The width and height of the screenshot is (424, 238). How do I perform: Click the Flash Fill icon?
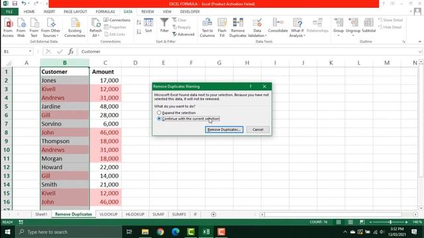[x=222, y=28]
